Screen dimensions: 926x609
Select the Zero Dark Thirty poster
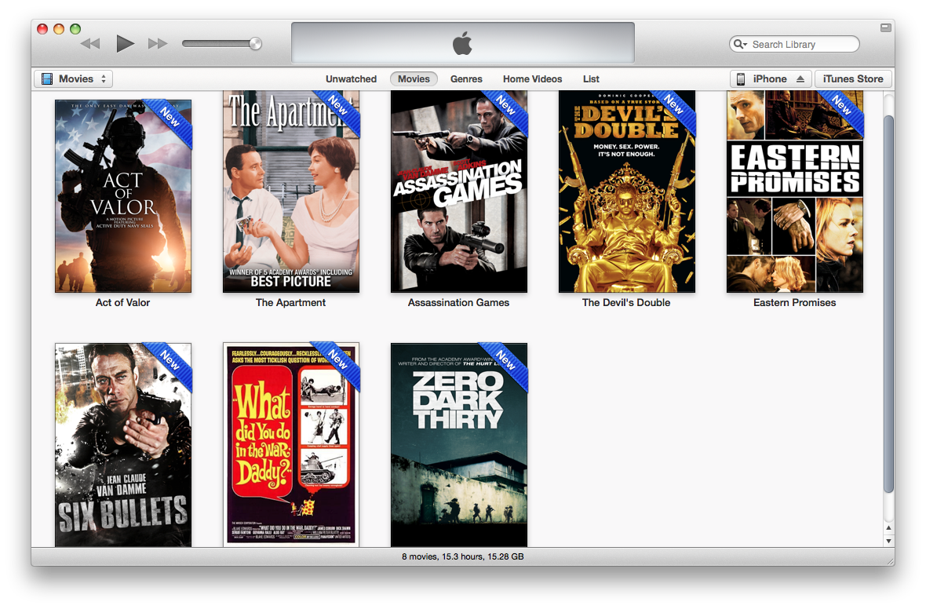[459, 445]
